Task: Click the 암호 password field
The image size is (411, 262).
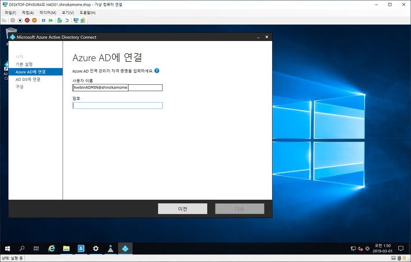Action: tap(118, 106)
